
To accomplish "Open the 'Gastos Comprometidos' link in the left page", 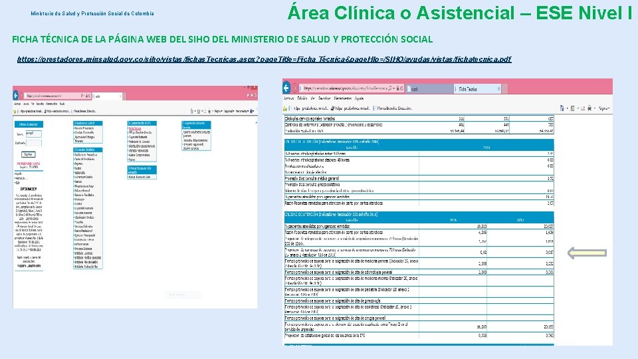I will (x=139, y=155).
